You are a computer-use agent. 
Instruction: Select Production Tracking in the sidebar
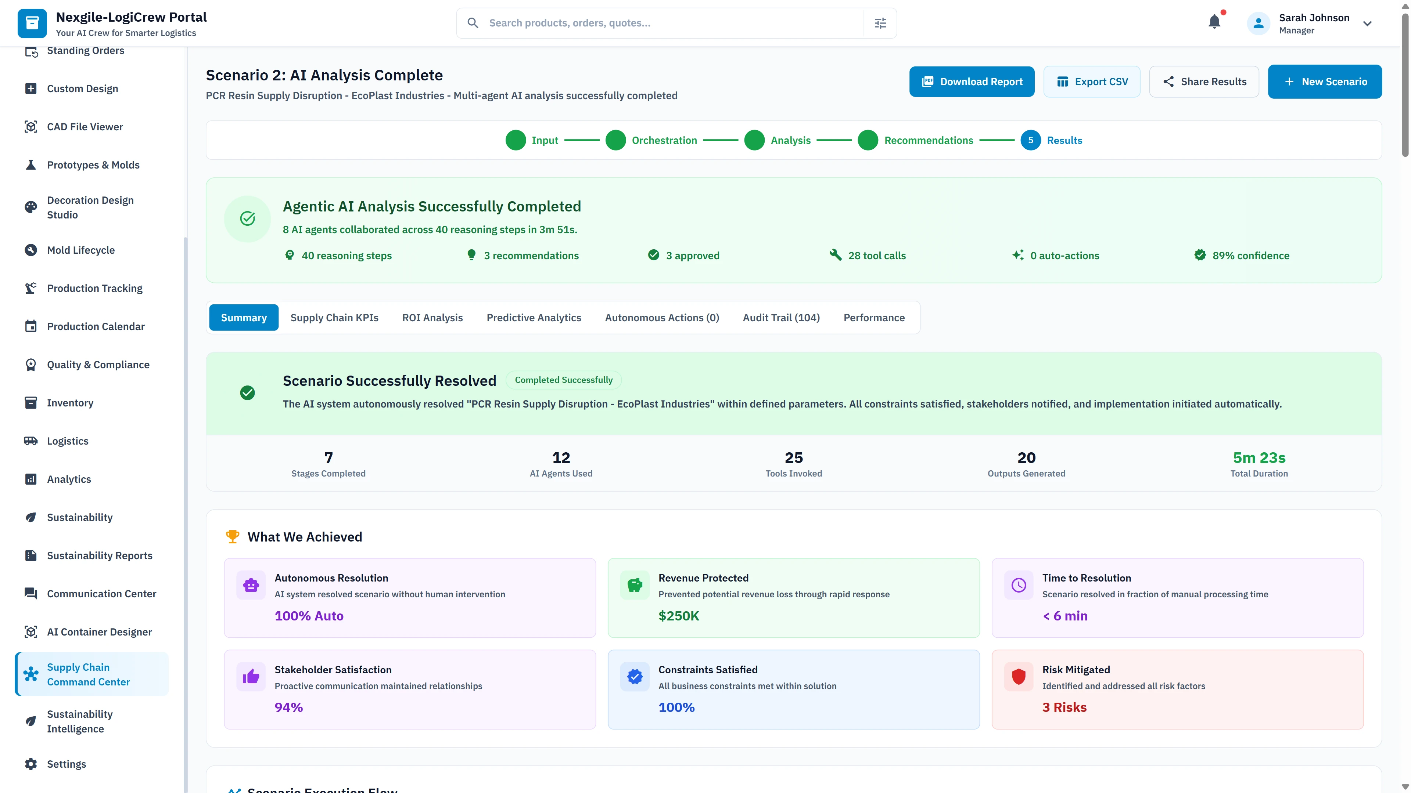coord(94,288)
